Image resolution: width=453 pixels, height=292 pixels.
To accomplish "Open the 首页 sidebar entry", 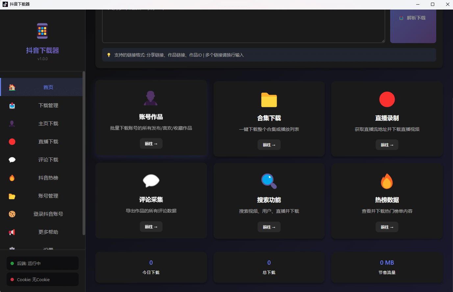I will 42,87.
